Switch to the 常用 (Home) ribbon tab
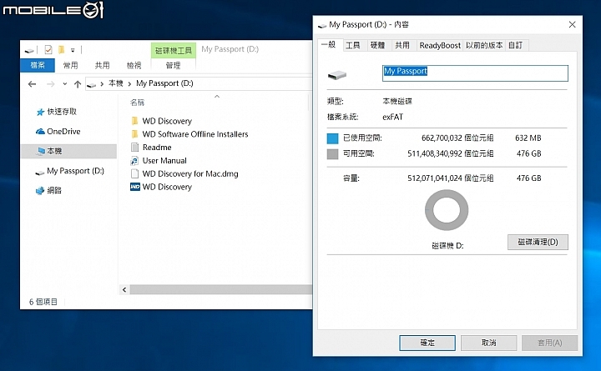 70,65
